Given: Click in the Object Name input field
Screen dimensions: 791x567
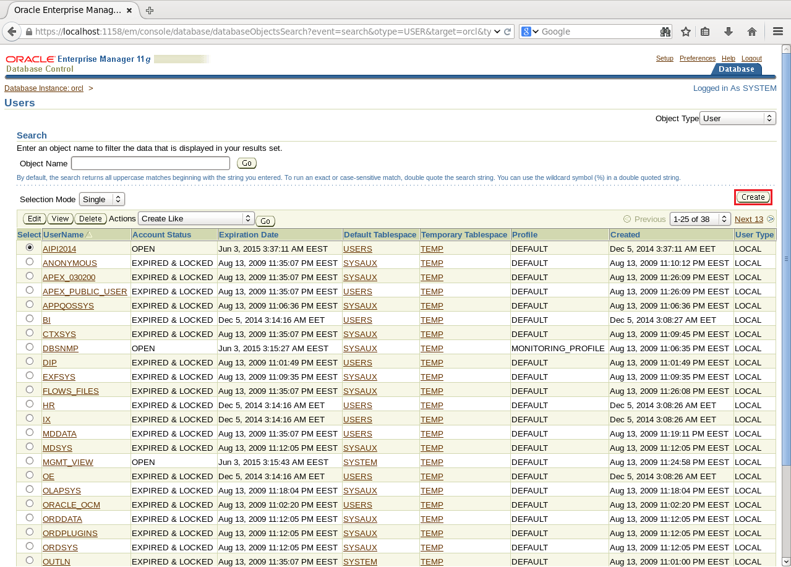Looking at the screenshot, I should click(x=150, y=163).
